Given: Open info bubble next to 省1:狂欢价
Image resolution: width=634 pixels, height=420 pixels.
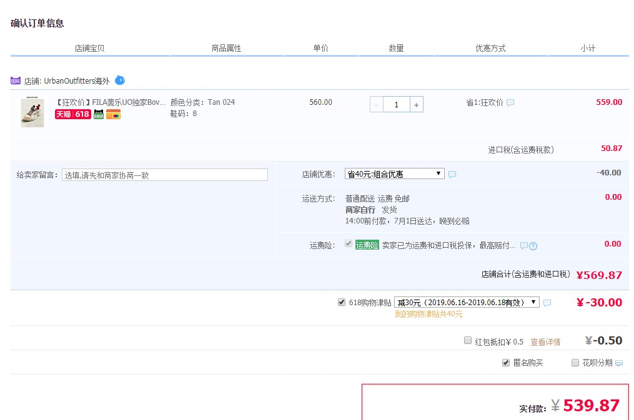Looking at the screenshot, I should point(510,102).
